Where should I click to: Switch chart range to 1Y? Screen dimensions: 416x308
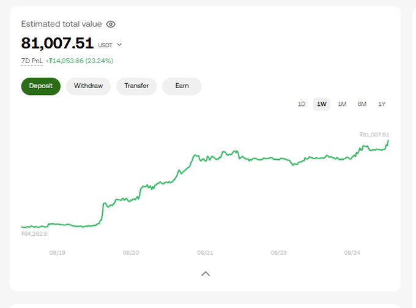pos(382,104)
